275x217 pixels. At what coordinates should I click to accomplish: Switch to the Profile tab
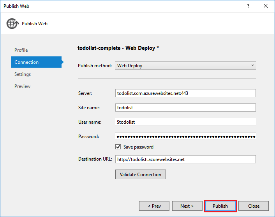[x=21, y=50]
